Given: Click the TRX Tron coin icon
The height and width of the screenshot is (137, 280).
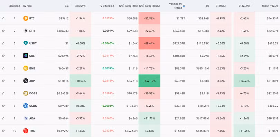Looking at the screenshot, I should 26,131.
